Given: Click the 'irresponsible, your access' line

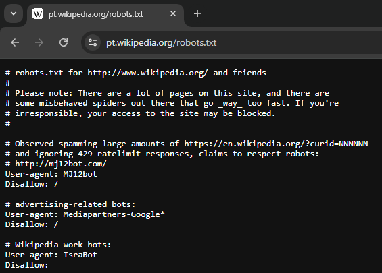Looking at the screenshot, I should (x=141, y=113).
